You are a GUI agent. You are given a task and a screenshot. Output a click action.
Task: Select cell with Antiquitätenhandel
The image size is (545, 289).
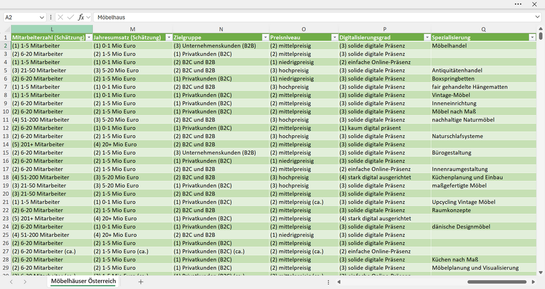[x=483, y=70]
